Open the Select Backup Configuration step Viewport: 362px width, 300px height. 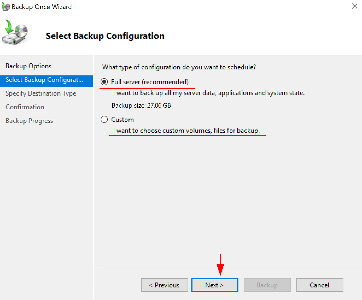(44, 80)
